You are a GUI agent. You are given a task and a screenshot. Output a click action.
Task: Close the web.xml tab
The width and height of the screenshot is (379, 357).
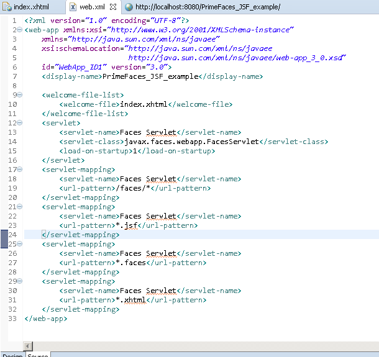113,7
